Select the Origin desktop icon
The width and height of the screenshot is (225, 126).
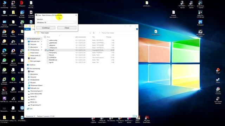218,71
